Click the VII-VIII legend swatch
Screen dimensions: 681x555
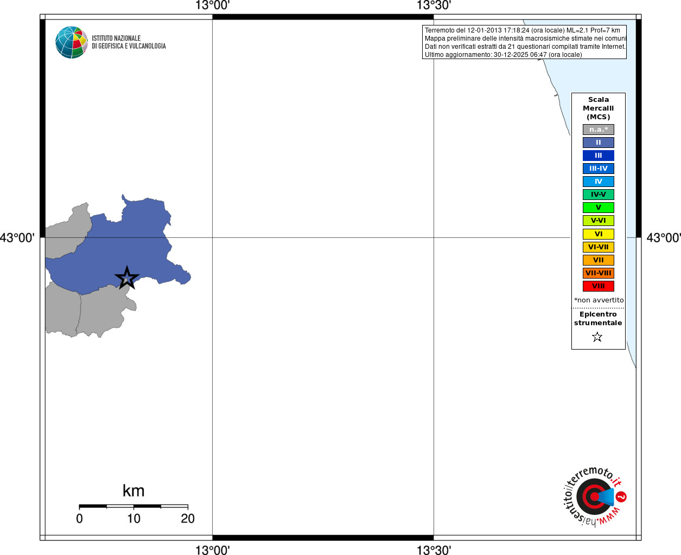pyautogui.click(x=599, y=273)
